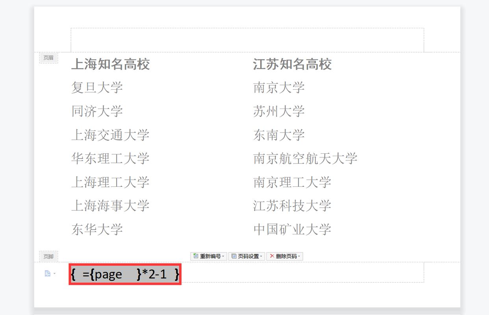This screenshot has height=315, width=489.
Task: Expand the 重新编号 dropdown arrow
Action: point(223,256)
